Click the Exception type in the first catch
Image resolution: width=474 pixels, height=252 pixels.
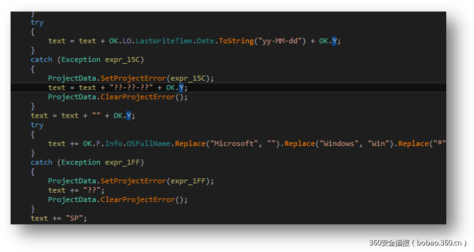click(81, 60)
